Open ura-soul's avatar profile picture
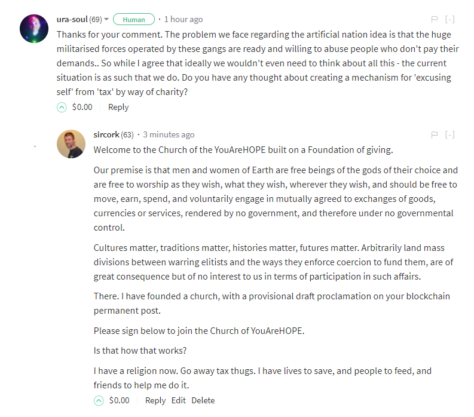 [x=34, y=29]
